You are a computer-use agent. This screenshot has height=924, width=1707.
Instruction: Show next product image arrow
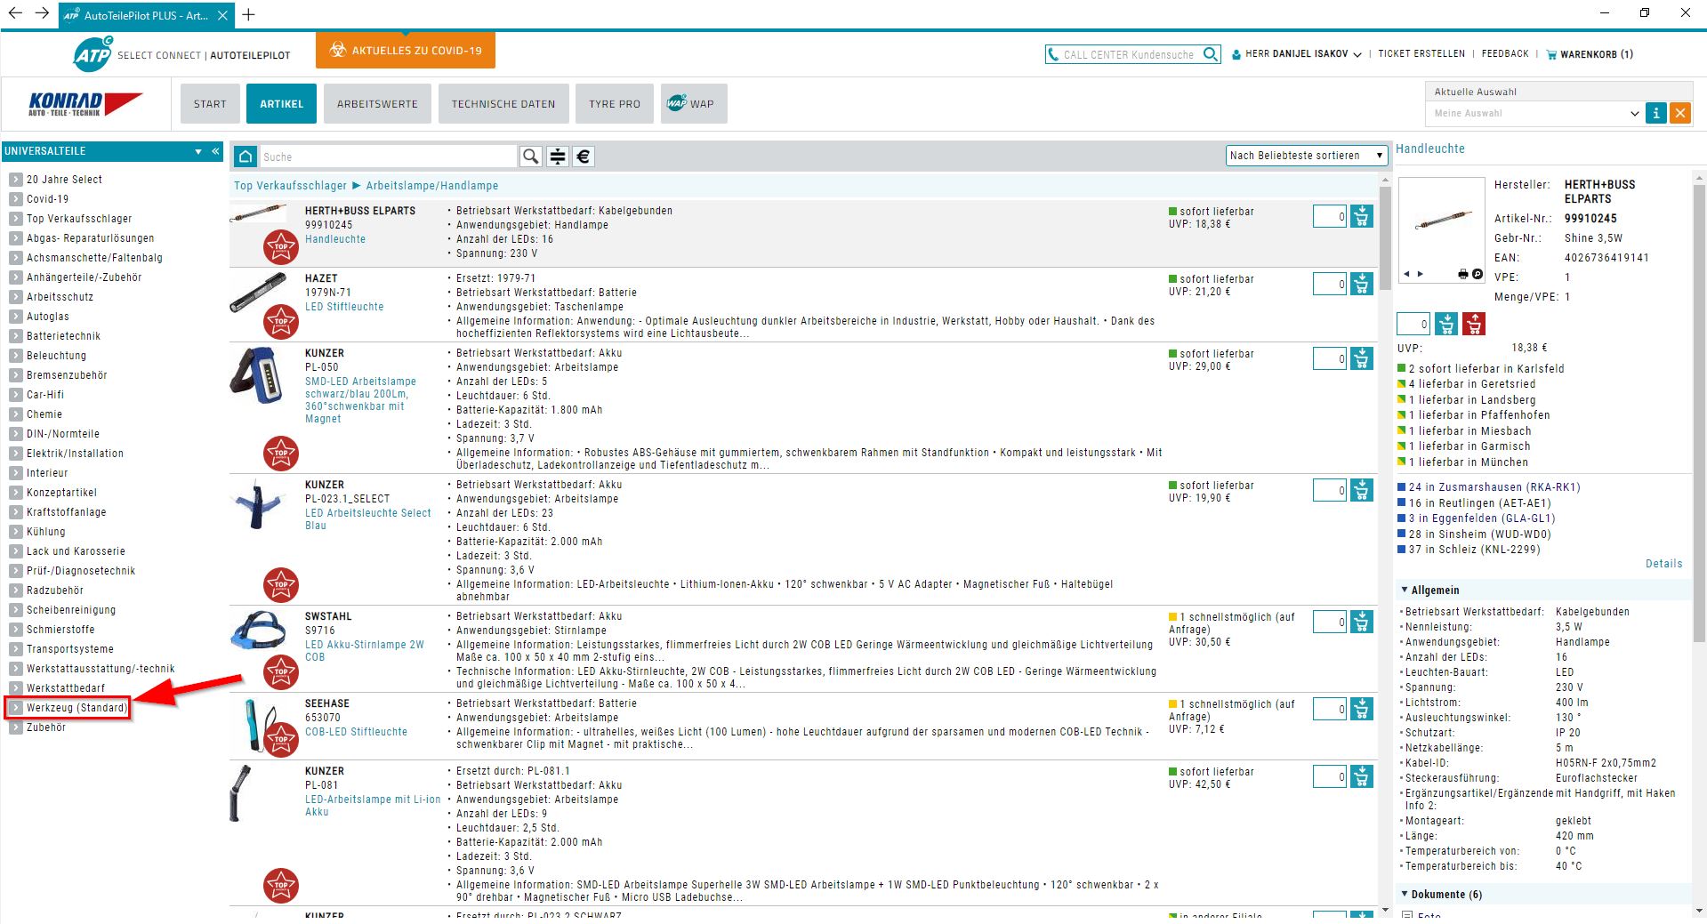tap(1421, 274)
